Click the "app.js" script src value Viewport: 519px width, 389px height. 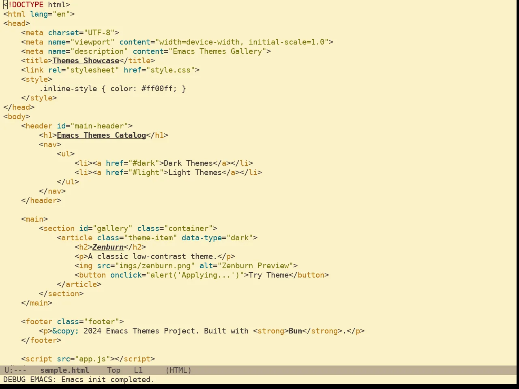(92, 359)
